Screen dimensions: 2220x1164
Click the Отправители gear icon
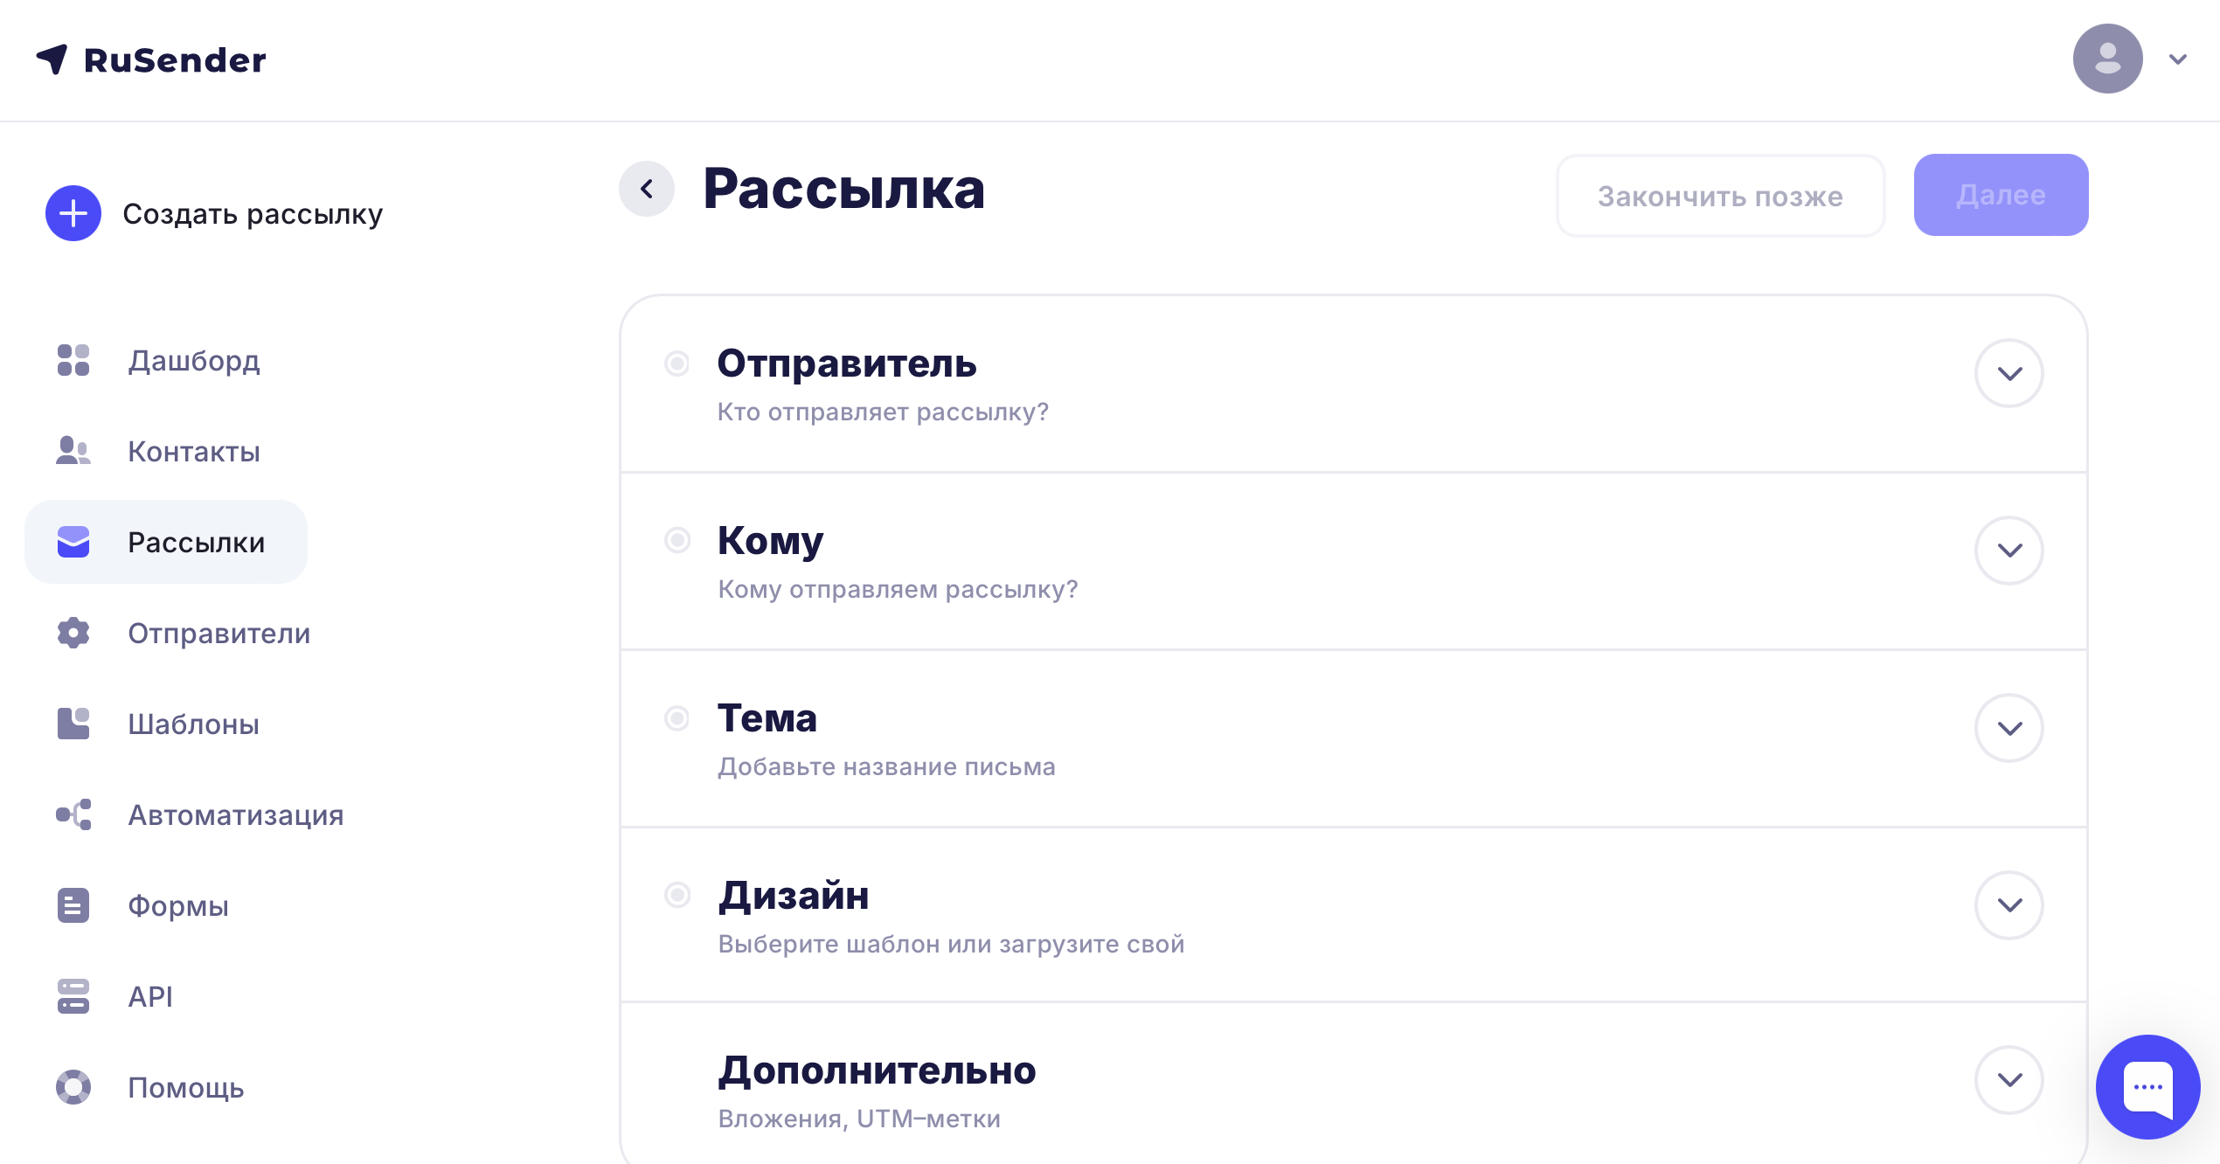(73, 633)
